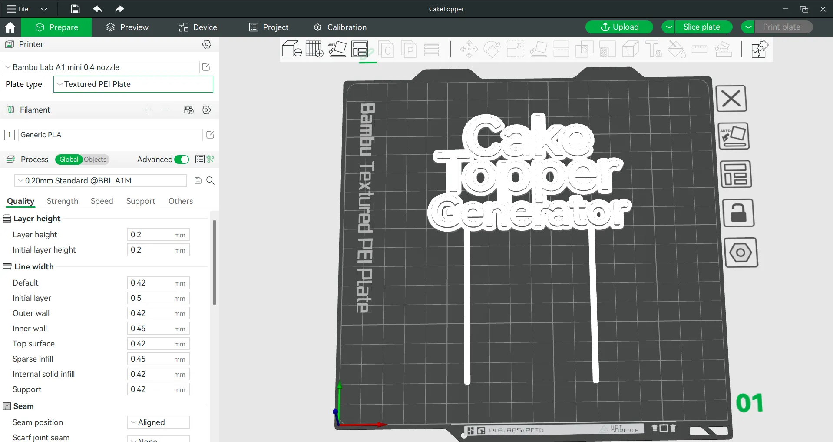Add a new plate with the add-plate icon
Viewport: 833px width, 442px height.
(x=314, y=49)
